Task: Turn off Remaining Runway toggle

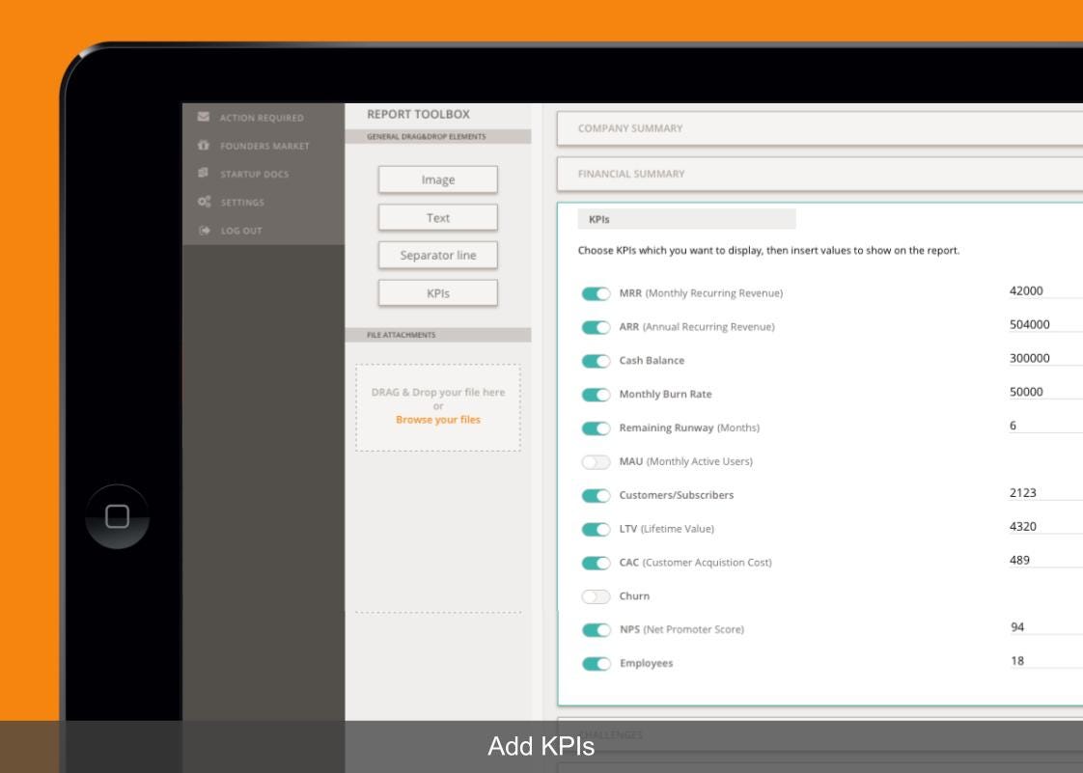Action: click(x=597, y=428)
